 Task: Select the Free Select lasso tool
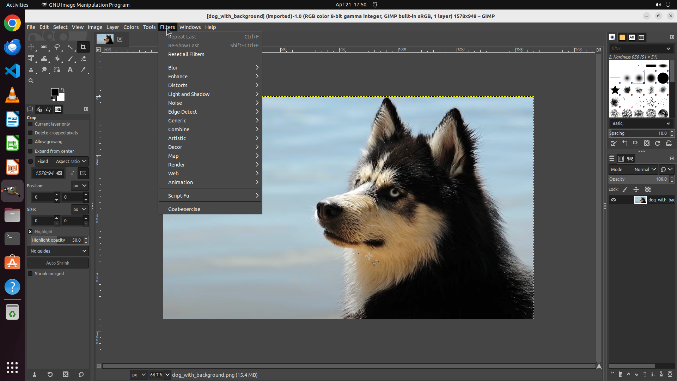click(x=57, y=47)
